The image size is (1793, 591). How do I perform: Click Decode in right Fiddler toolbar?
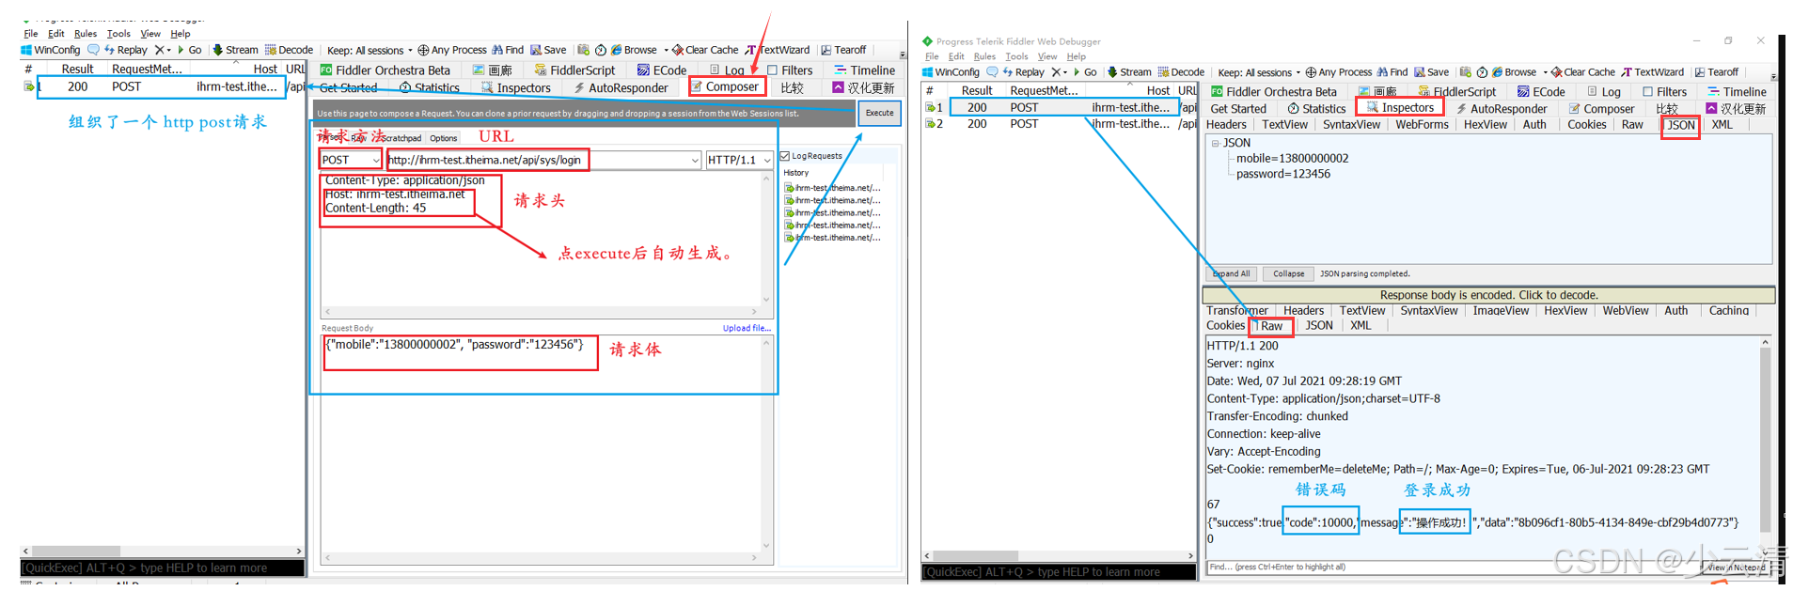click(1181, 72)
